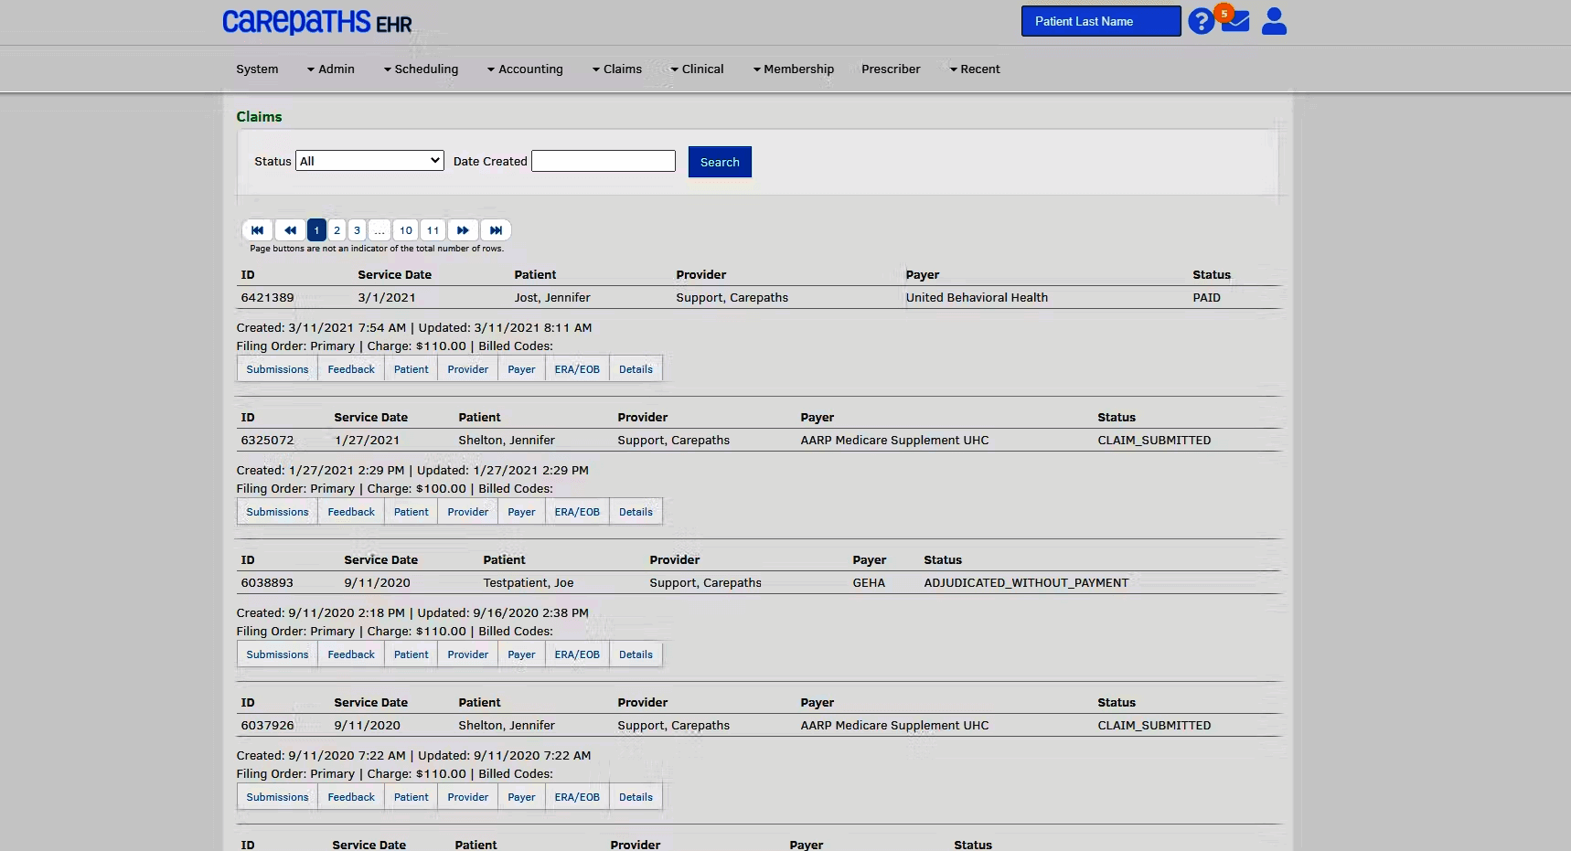
Task: Open the messages envelope icon
Action: (x=1236, y=20)
